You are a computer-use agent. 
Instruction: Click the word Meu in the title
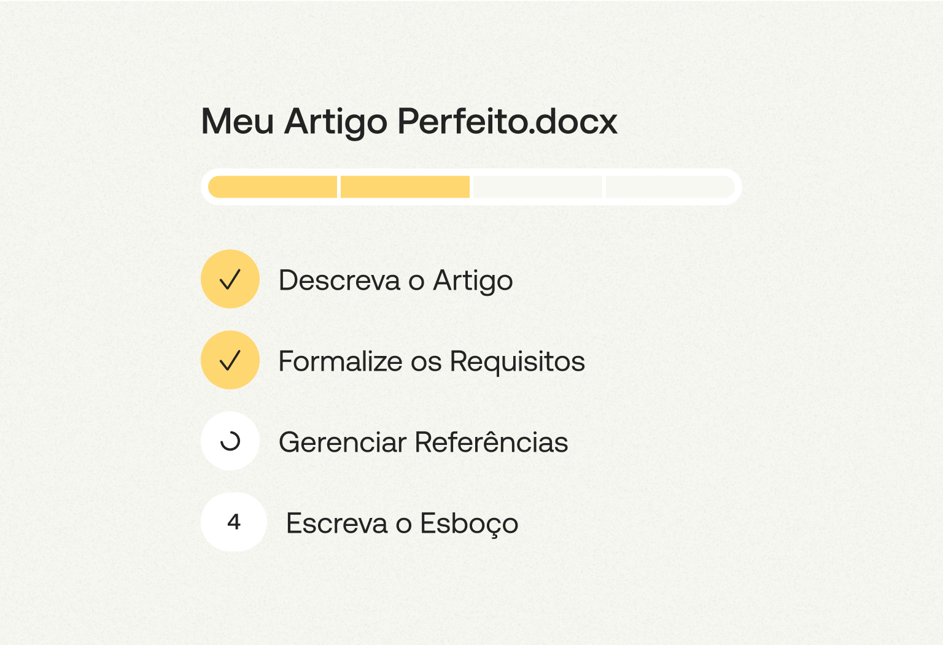238,122
